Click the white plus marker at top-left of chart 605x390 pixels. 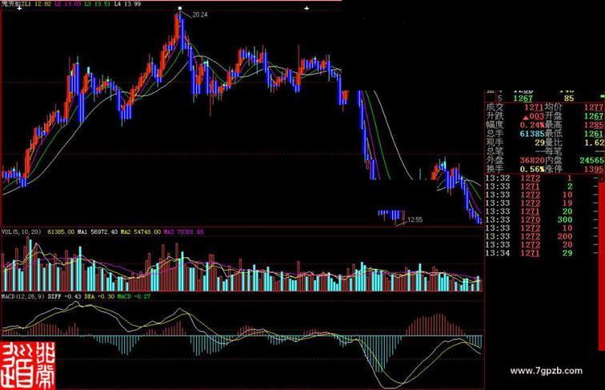19,8
